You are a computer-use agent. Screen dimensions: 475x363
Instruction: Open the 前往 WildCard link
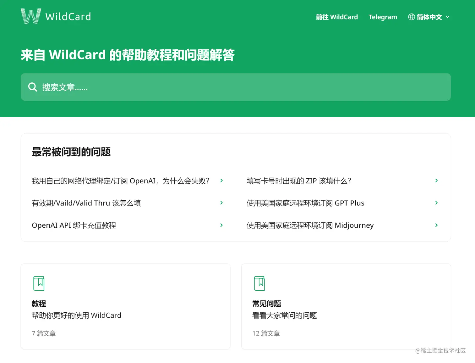(x=337, y=17)
